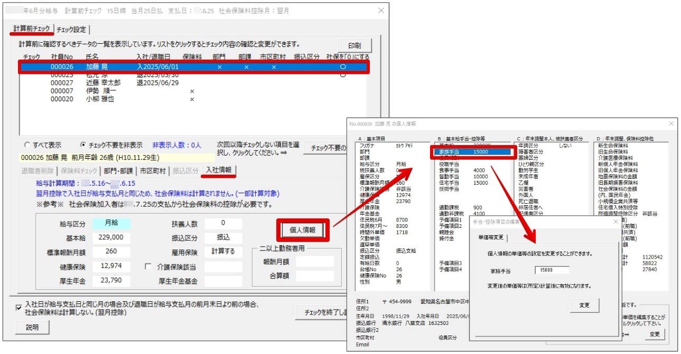Close the 個人情報 window
The height and width of the screenshot is (354, 681).
click(671, 123)
